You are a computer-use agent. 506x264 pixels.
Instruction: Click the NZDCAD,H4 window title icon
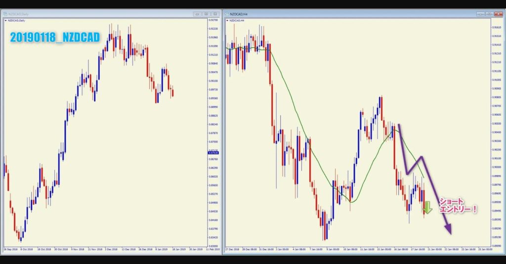coord(227,14)
